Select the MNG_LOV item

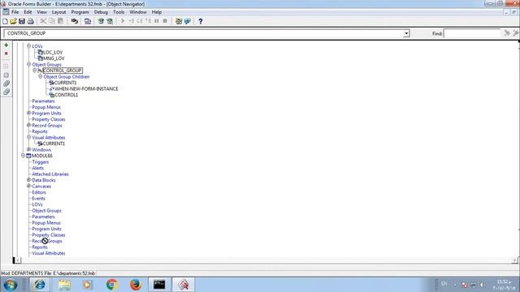pyautogui.click(x=54, y=58)
